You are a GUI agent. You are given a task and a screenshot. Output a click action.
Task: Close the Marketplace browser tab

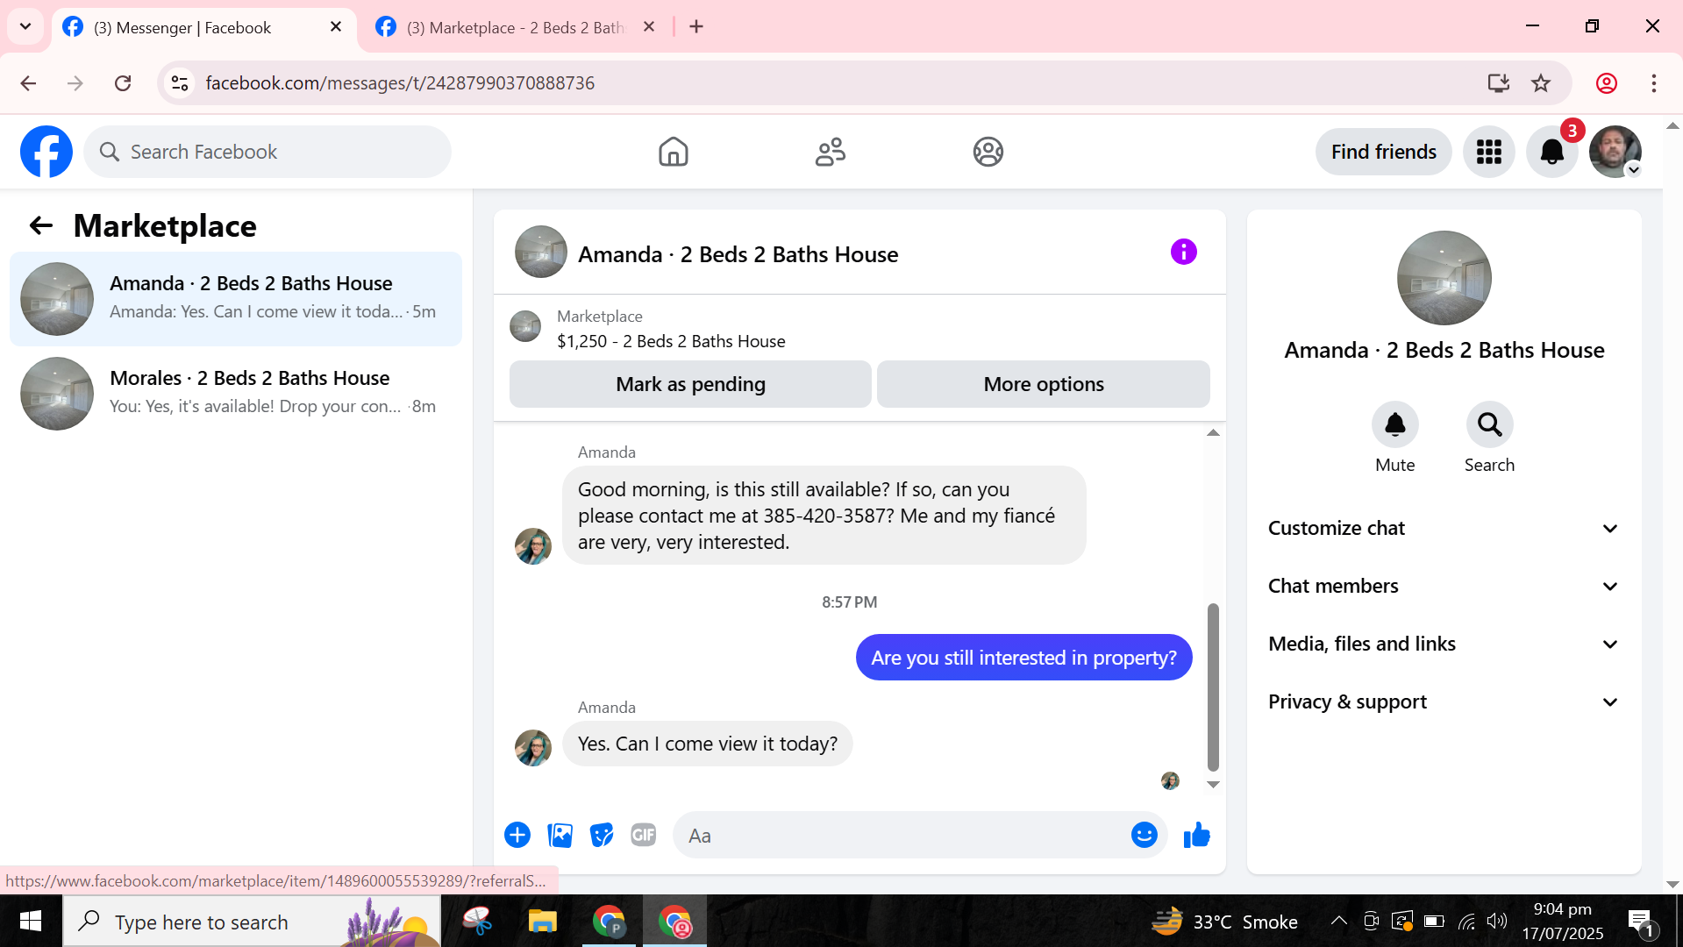(648, 26)
